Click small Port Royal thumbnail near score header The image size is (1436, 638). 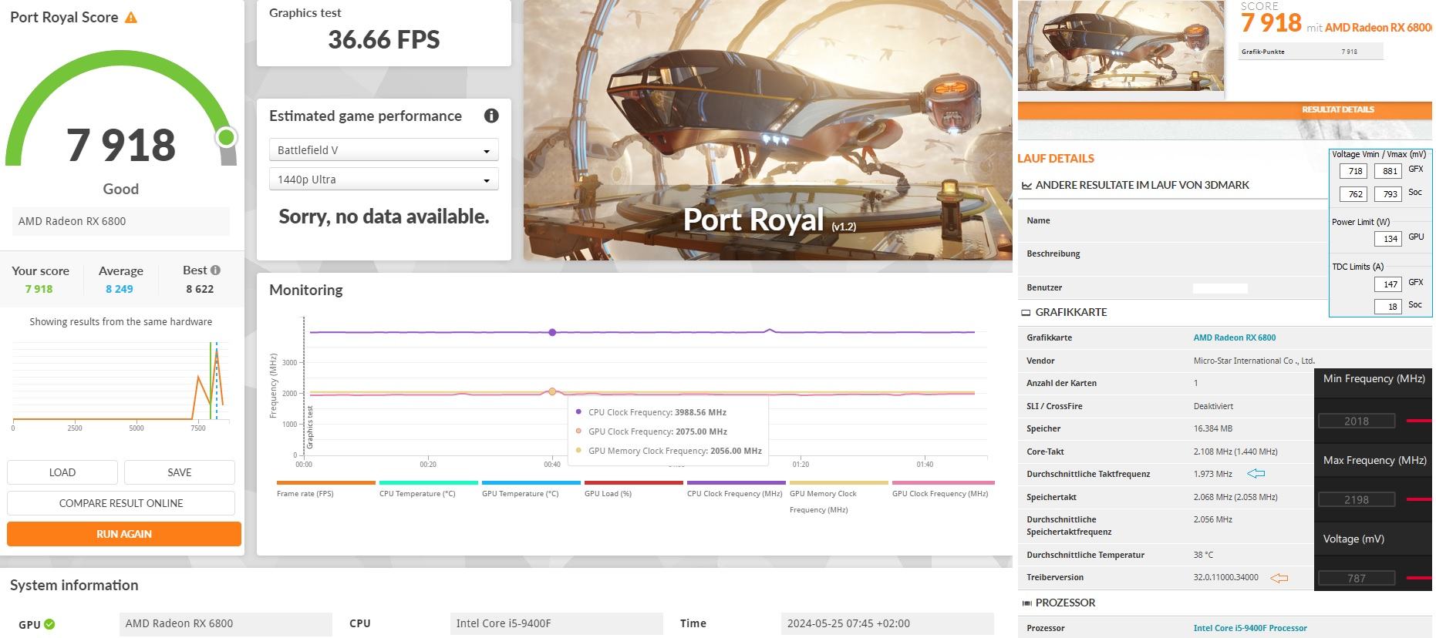click(1121, 46)
